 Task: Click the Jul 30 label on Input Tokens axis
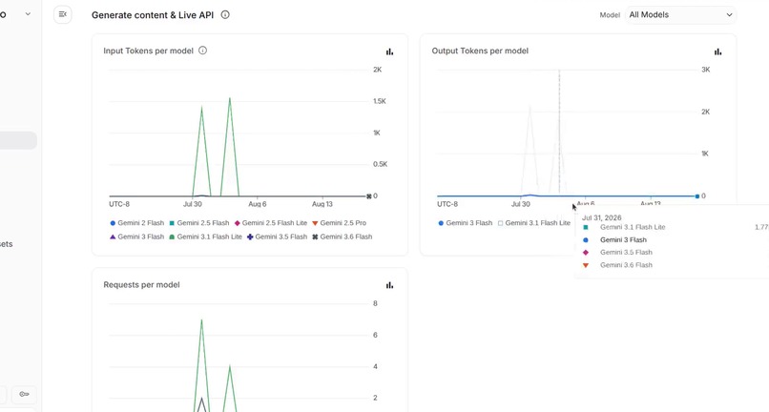[193, 204]
